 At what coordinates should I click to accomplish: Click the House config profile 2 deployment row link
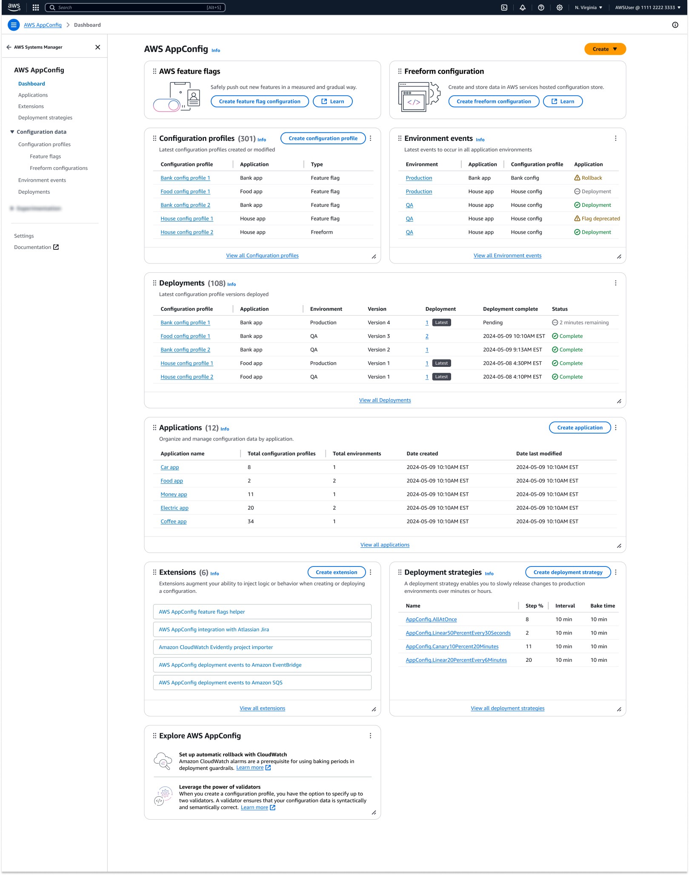click(x=187, y=377)
